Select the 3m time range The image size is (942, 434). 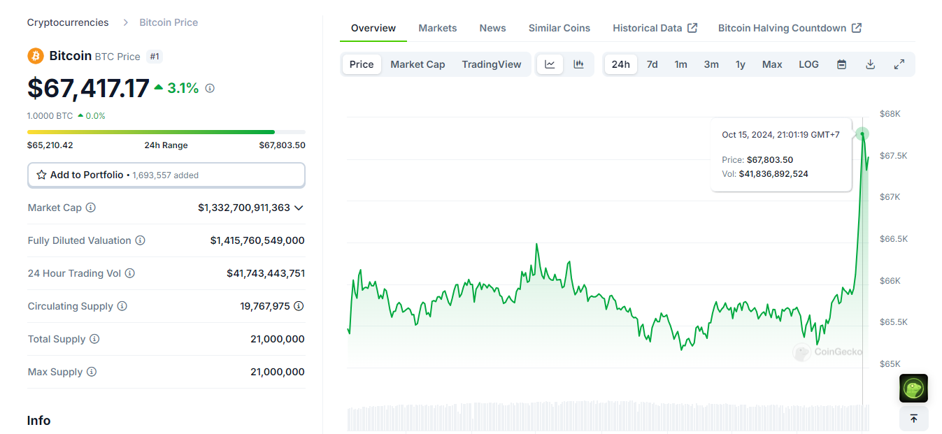711,64
